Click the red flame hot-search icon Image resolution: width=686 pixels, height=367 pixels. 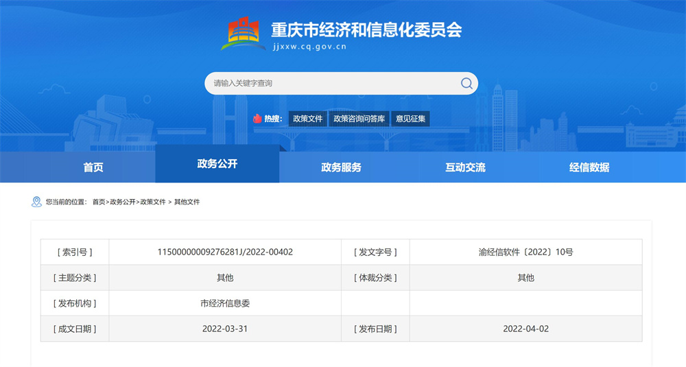point(257,119)
